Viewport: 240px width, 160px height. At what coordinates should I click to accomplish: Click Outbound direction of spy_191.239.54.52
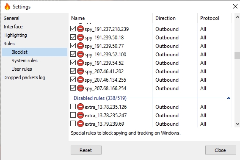[x=167, y=63]
